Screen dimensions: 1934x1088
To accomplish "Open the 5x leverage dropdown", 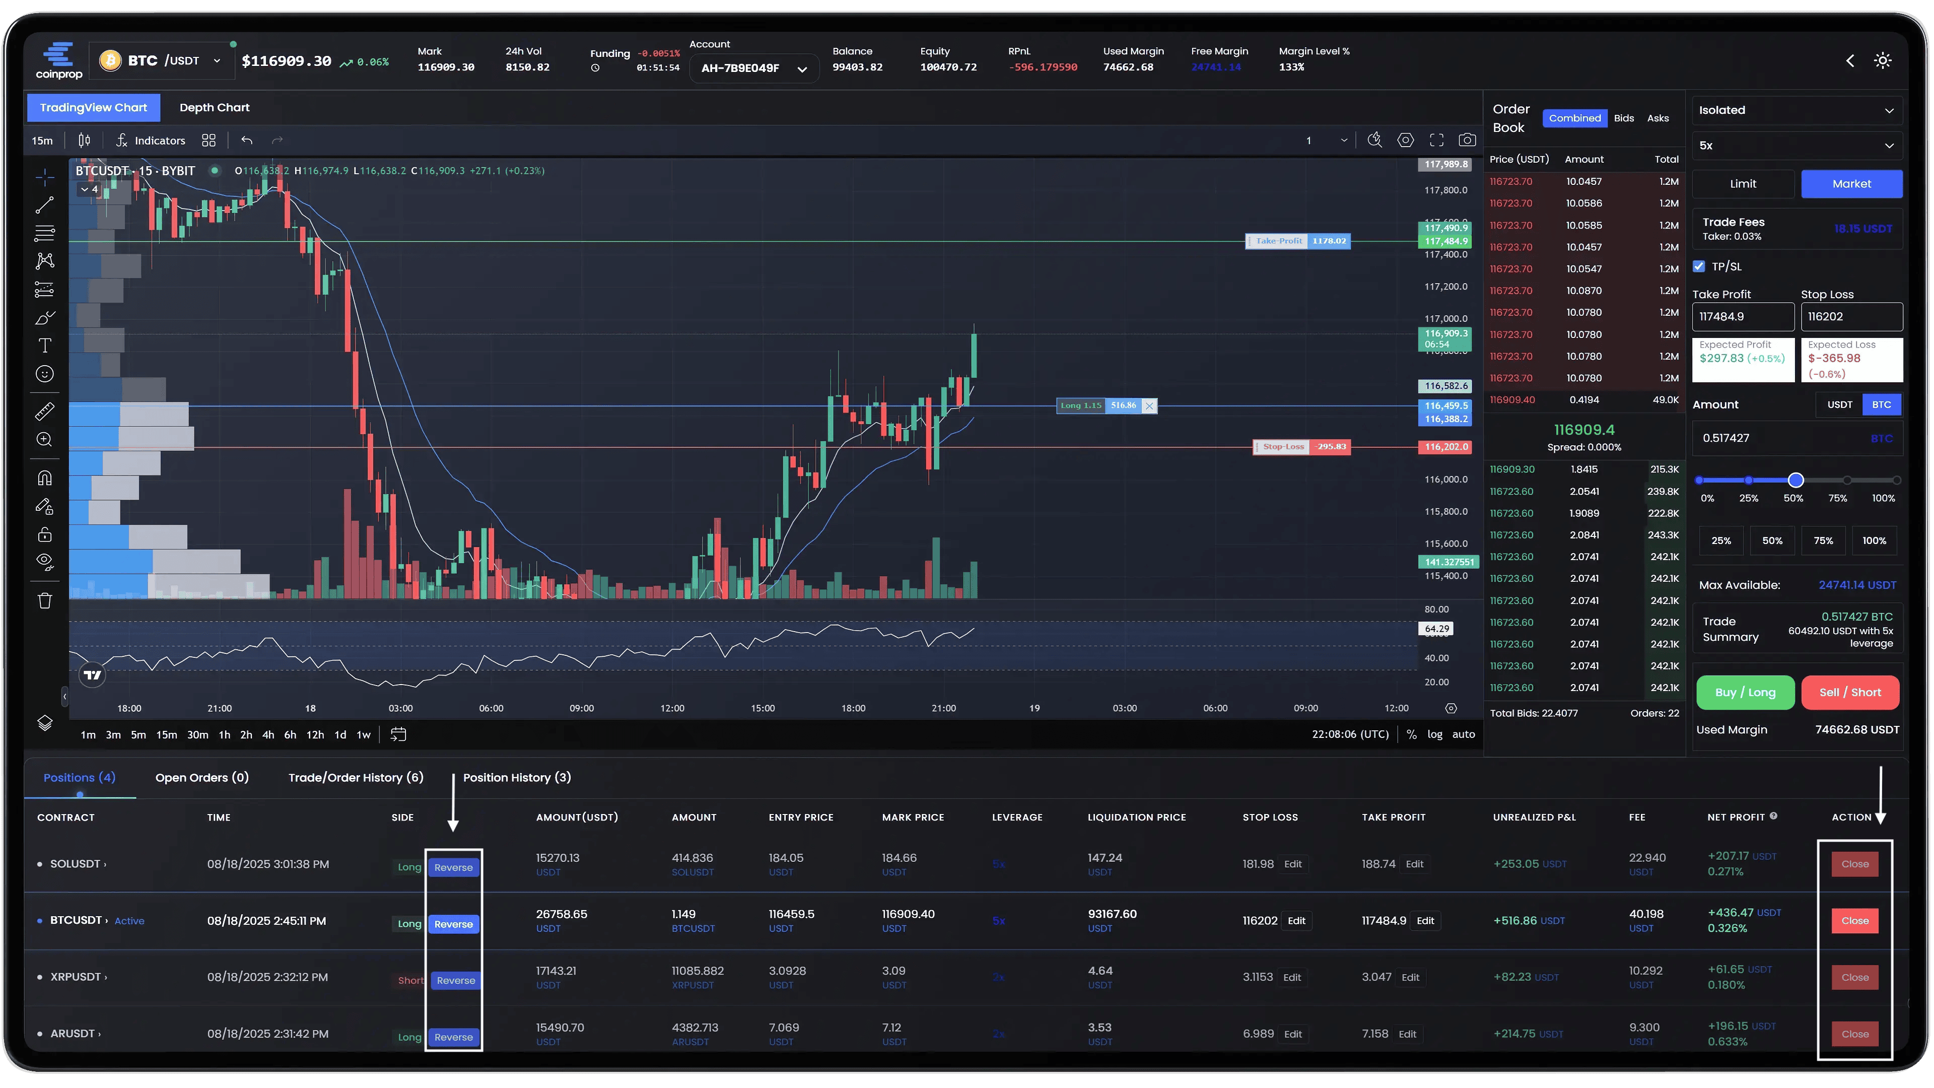I will [x=1797, y=146].
